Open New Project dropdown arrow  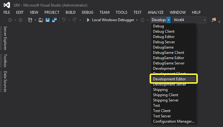point(35,20)
